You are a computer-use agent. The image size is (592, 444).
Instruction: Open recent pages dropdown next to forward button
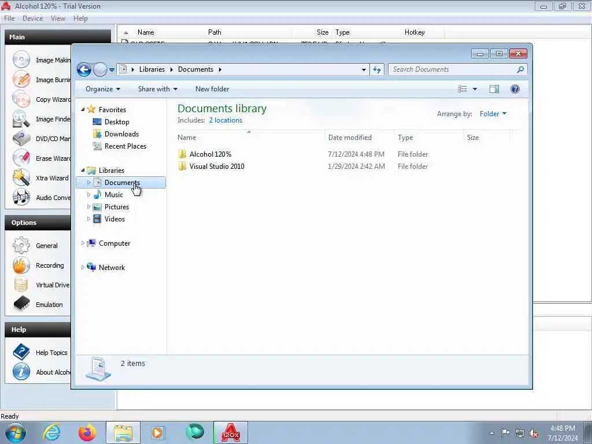click(x=112, y=69)
